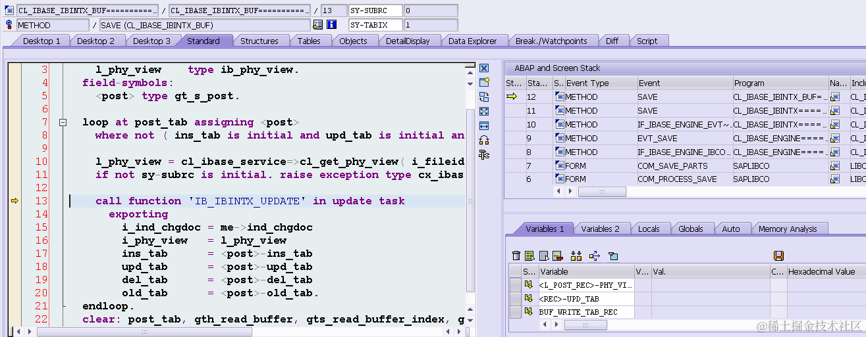Click the Hexadecimal Value column header
This screenshot has width=866, height=337.
tap(826, 271)
